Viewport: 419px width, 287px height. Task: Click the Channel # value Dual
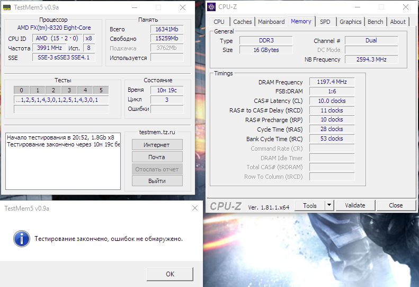pyautogui.click(x=371, y=40)
